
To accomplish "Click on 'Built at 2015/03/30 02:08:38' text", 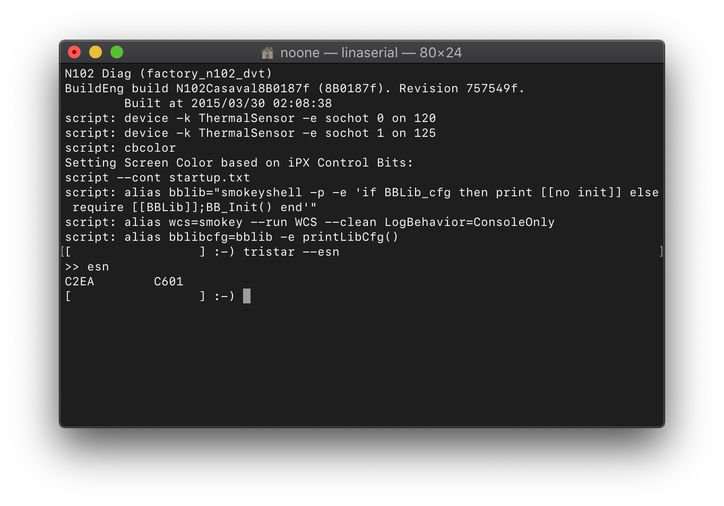I will click(x=228, y=103).
